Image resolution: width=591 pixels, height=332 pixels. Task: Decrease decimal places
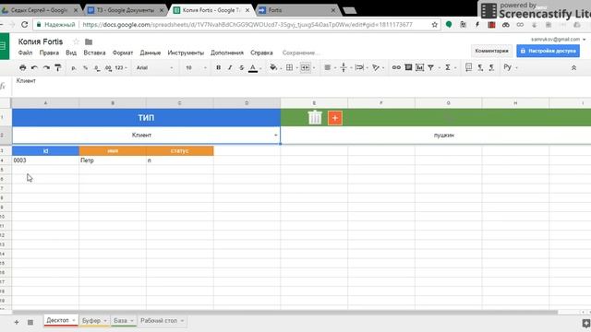click(97, 67)
